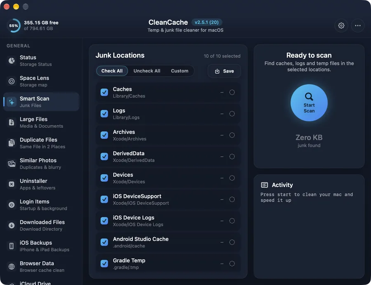Click the Login Items power icon
The width and height of the screenshot is (371, 285).
[x=12, y=205]
